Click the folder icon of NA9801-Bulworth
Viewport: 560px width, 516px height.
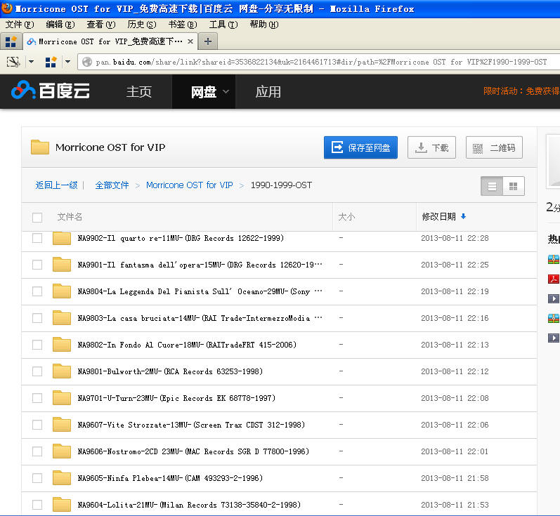coord(61,371)
